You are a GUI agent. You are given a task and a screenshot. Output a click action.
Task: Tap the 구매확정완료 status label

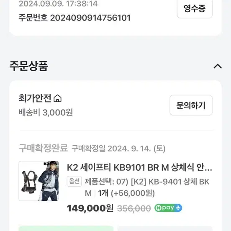44,148
